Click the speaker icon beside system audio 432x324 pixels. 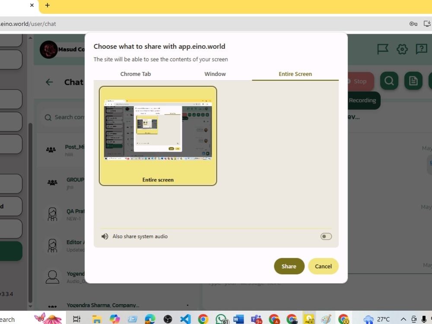(x=105, y=236)
